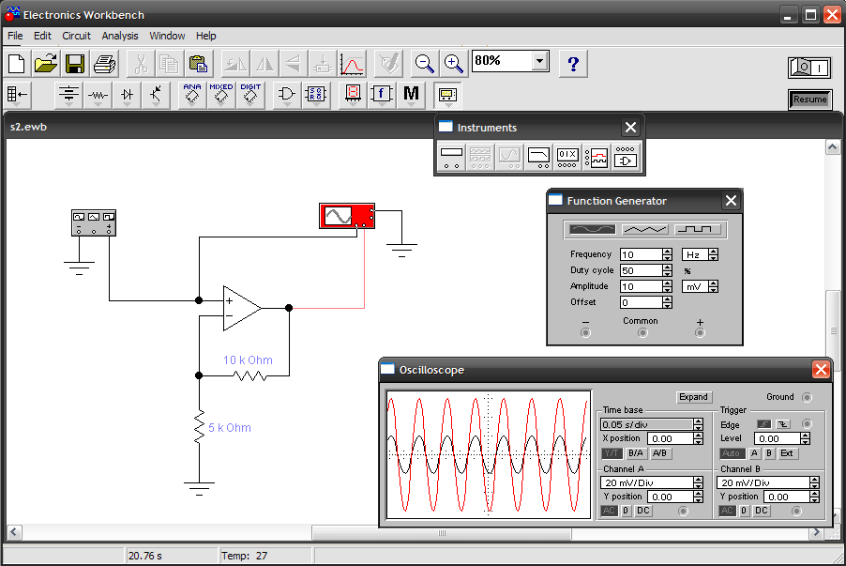Screen dimensions: 846x566
Task: Pick the Logic Analyzer from Instruments palette
Action: tap(597, 157)
